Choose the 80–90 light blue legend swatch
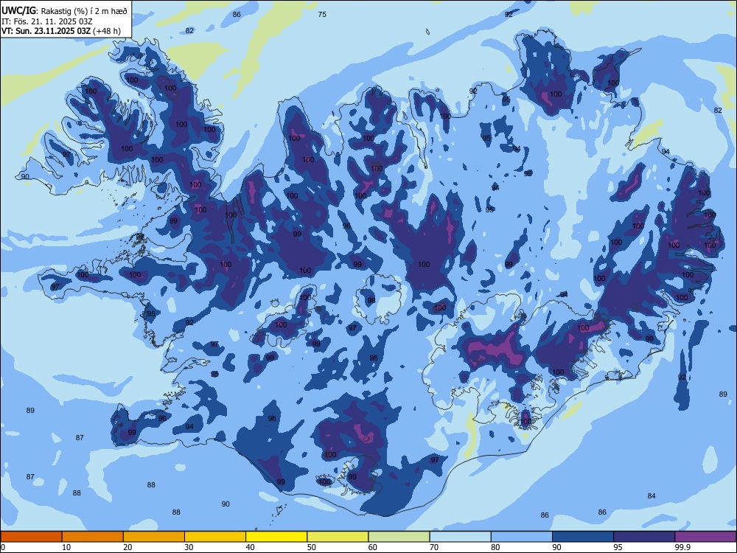 522,537
